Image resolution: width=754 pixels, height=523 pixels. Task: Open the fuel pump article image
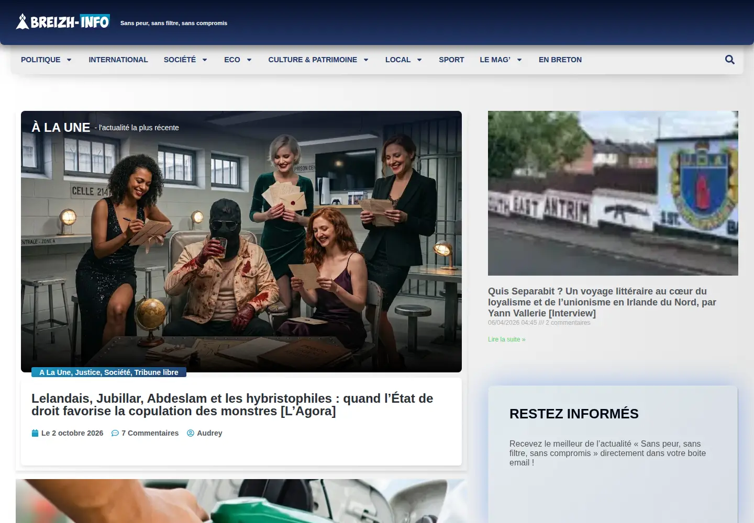[241, 501]
